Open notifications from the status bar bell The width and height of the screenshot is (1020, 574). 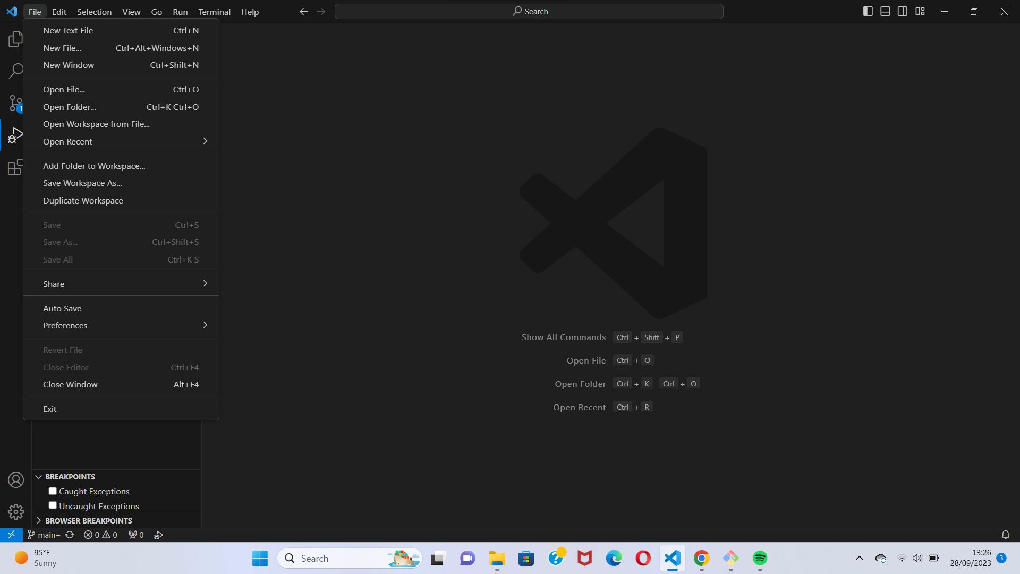tap(1005, 535)
